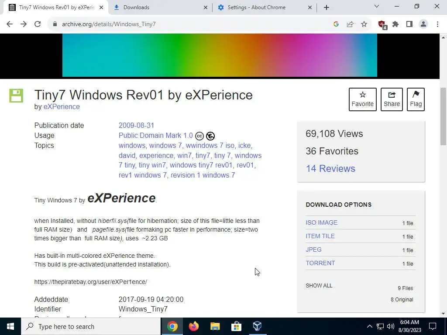Show hidden system tray icons
Screen dimensions: 447x335
(369, 326)
